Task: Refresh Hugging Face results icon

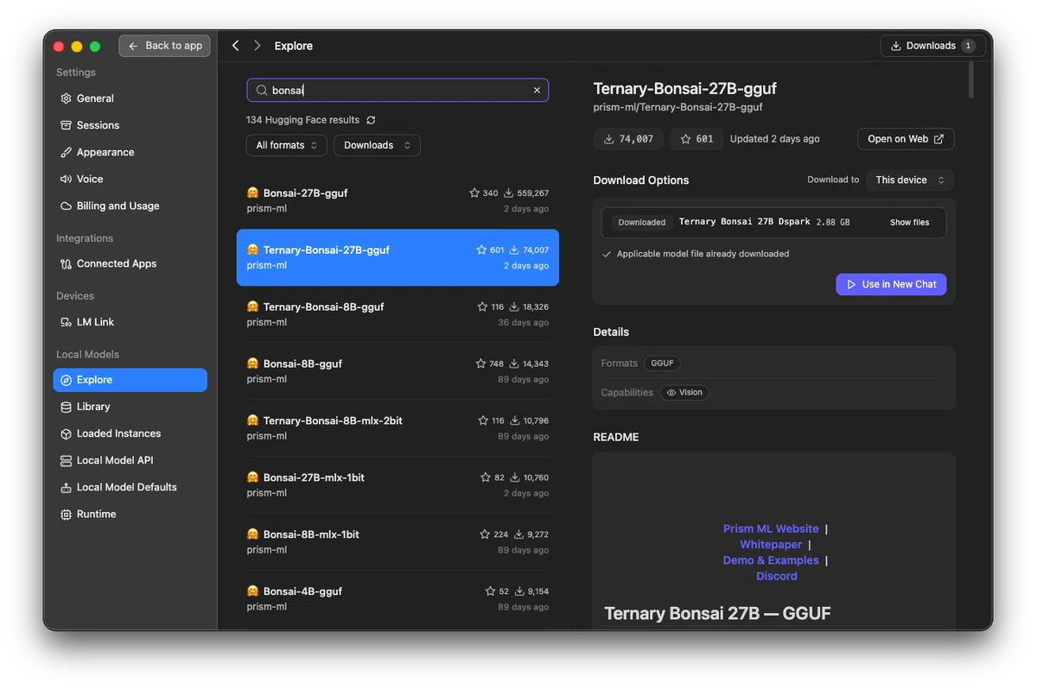Action: [x=372, y=120]
